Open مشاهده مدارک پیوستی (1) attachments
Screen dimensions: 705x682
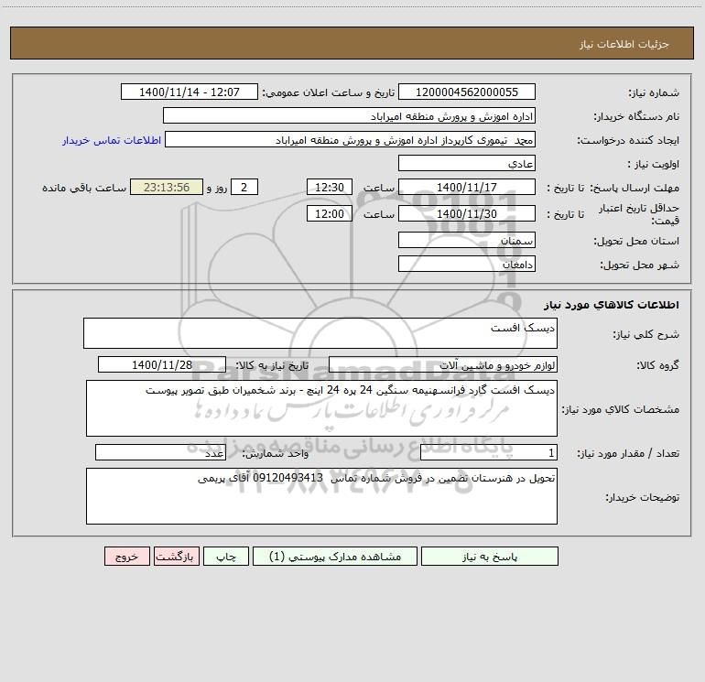pos(335,556)
